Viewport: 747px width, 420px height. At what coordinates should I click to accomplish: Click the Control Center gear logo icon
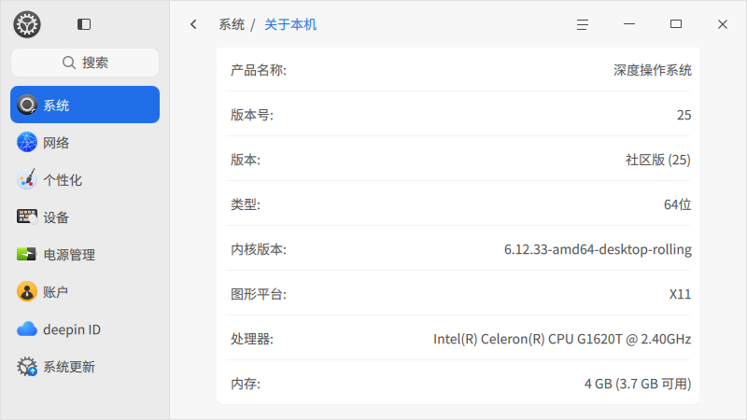click(x=27, y=24)
